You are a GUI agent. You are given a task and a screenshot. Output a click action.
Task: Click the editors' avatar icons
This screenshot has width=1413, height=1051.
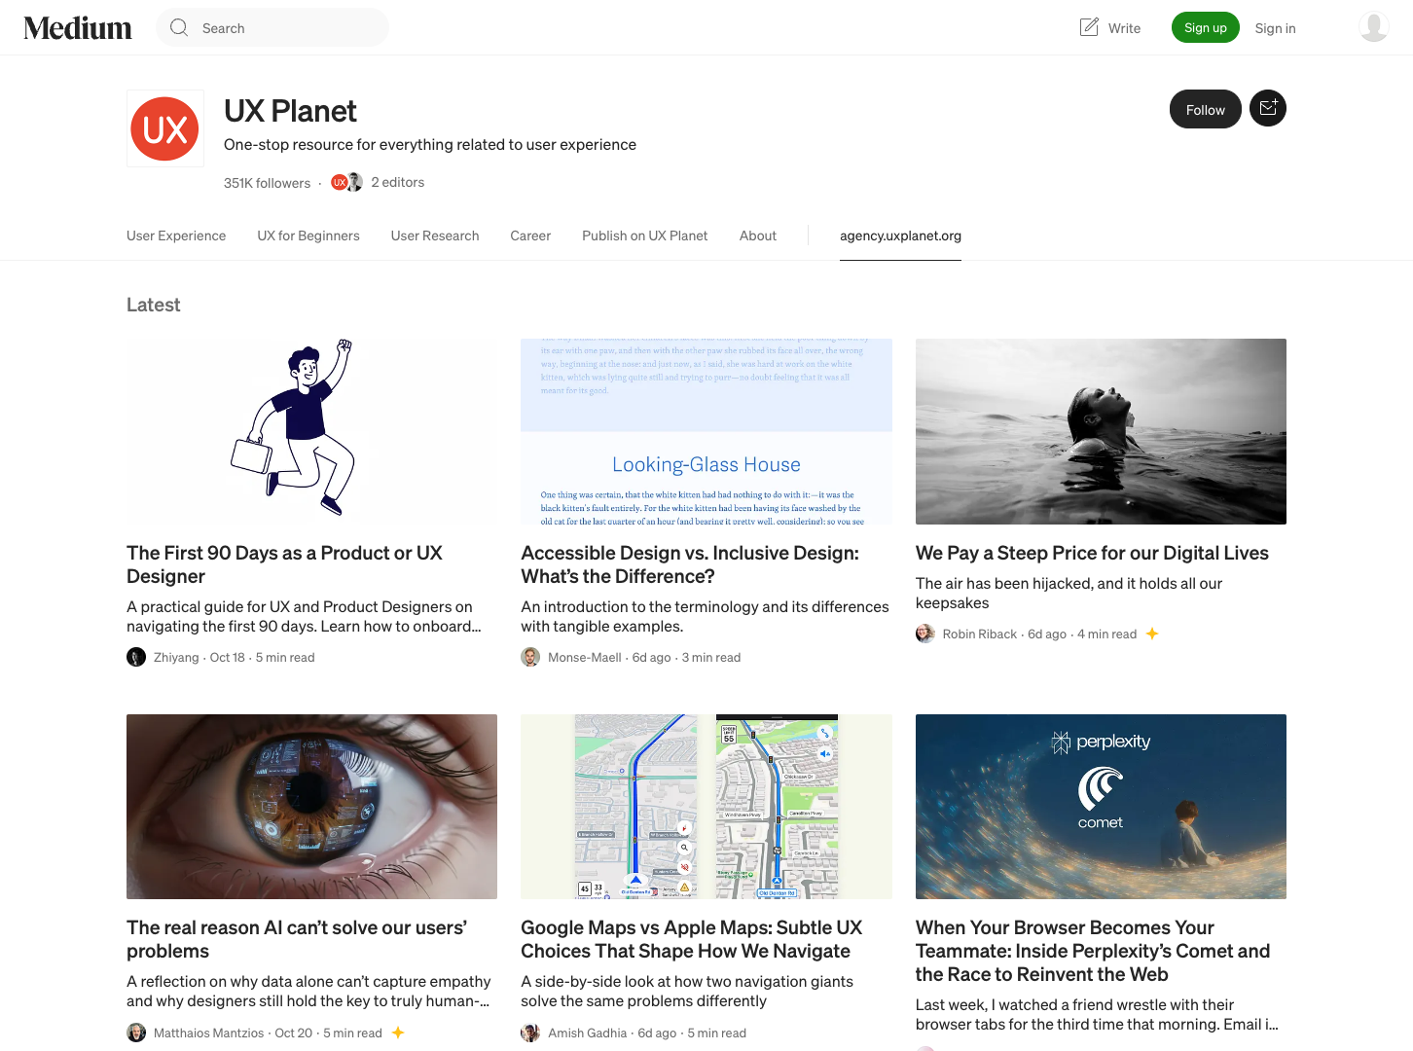346,182
